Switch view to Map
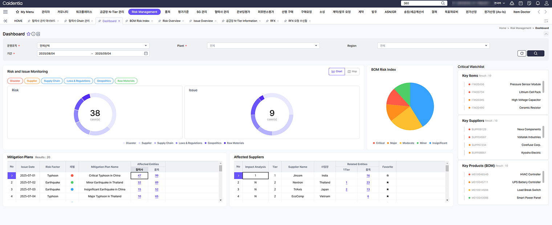The height and width of the screenshot is (225, 552). tap(352, 71)
